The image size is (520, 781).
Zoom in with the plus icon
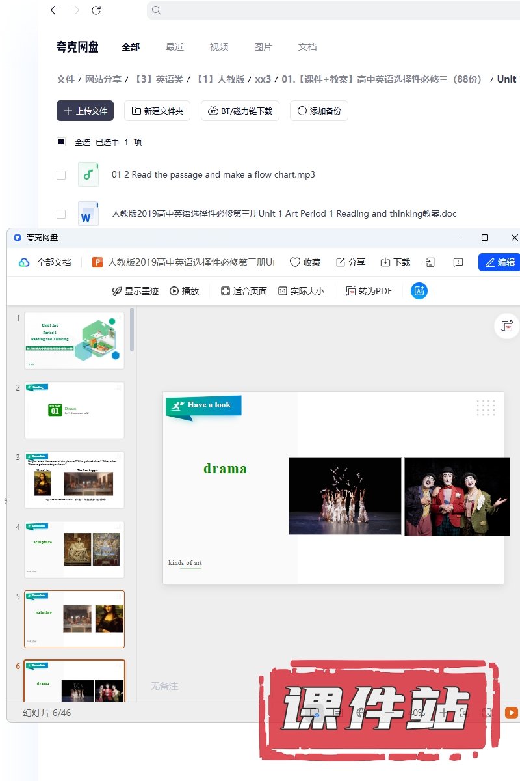(444, 713)
